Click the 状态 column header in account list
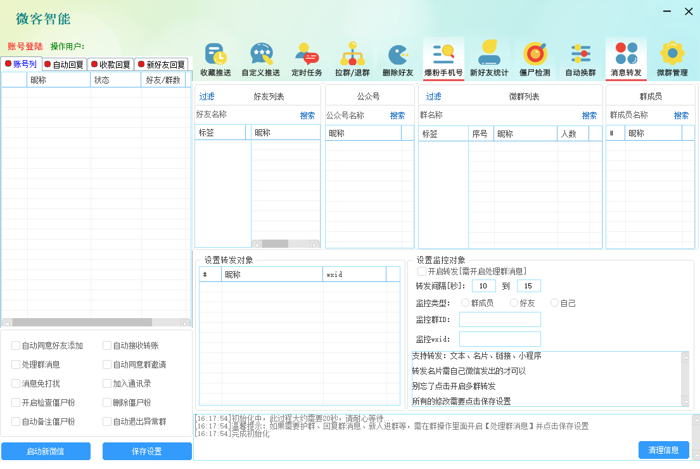Viewport: 700px width, 469px height. click(x=116, y=80)
